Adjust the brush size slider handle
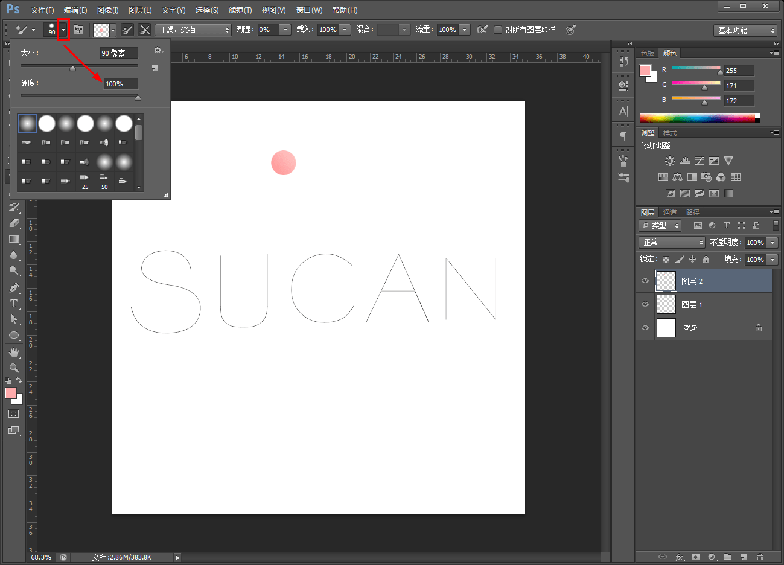This screenshot has height=565, width=784. pyautogui.click(x=72, y=68)
